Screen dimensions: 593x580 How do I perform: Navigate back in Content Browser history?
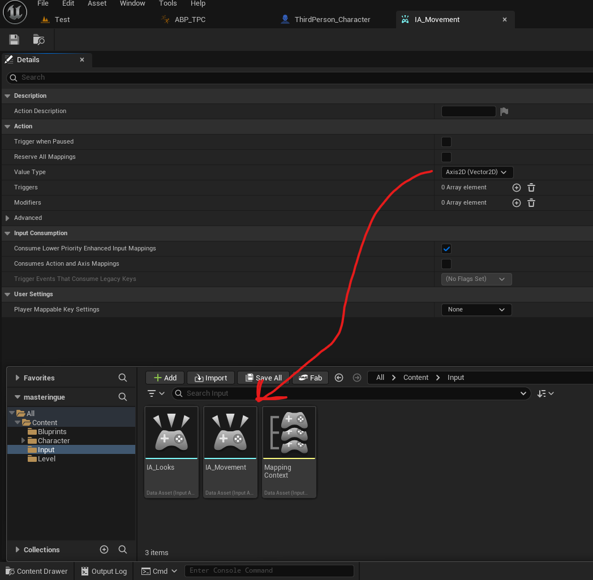(339, 378)
